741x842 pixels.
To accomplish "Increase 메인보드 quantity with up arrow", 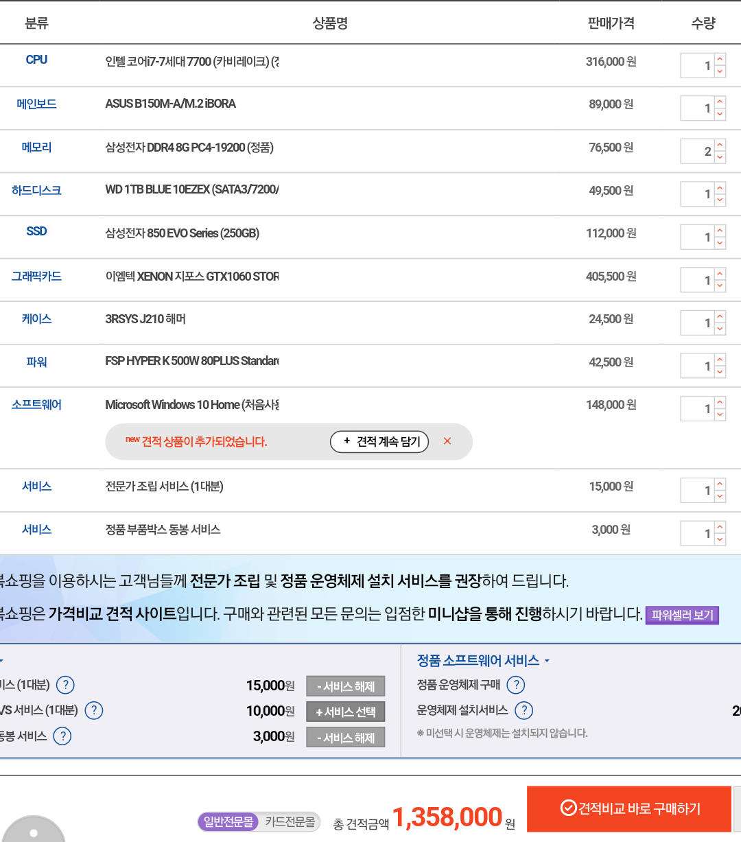I will [720, 102].
